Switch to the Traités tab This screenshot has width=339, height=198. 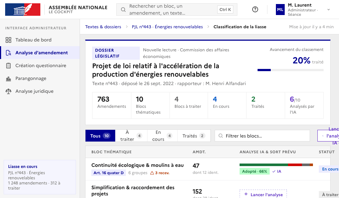[x=194, y=136]
